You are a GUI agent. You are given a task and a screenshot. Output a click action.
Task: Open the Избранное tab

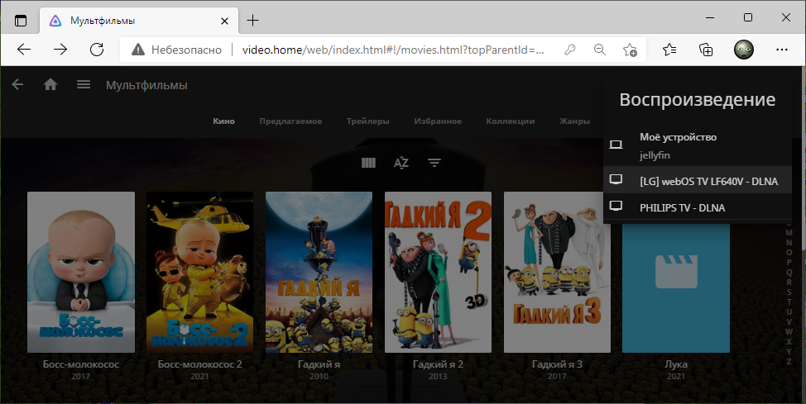pos(438,121)
